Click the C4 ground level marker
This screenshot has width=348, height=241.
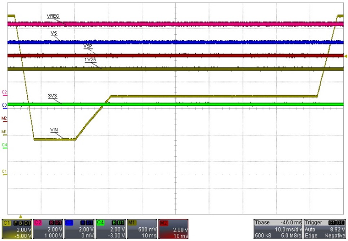tap(4, 145)
